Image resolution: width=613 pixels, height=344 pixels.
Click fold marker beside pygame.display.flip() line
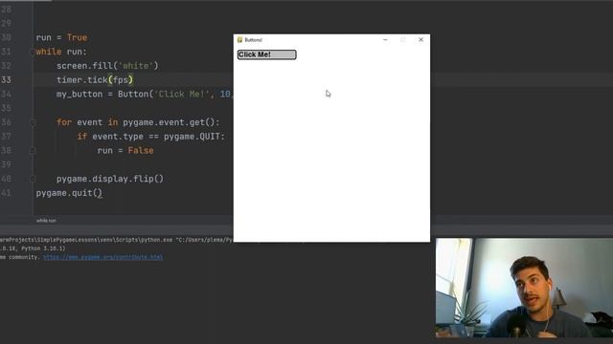click(34, 179)
